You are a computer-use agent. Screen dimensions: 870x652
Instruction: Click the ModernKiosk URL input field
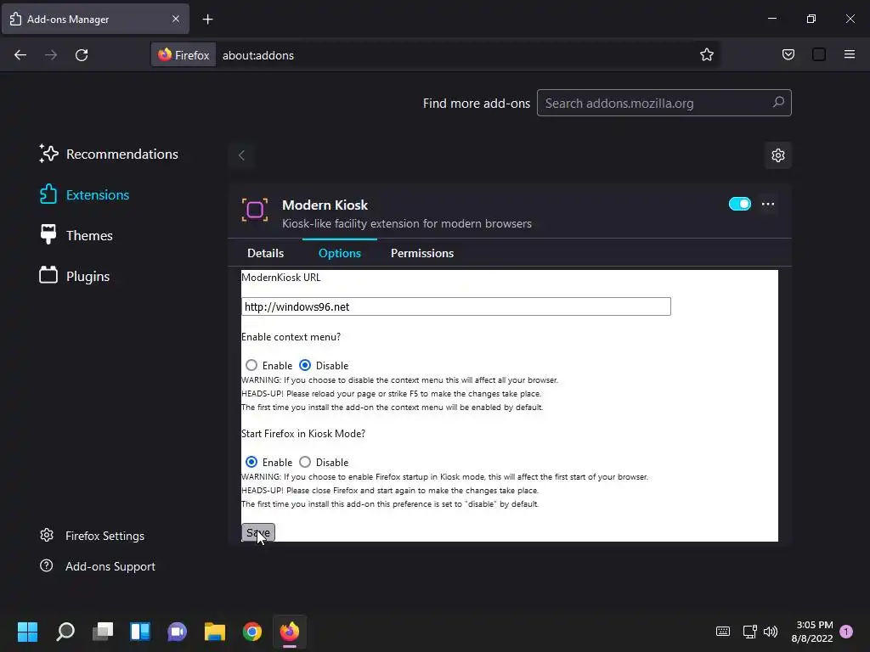pyautogui.click(x=456, y=306)
